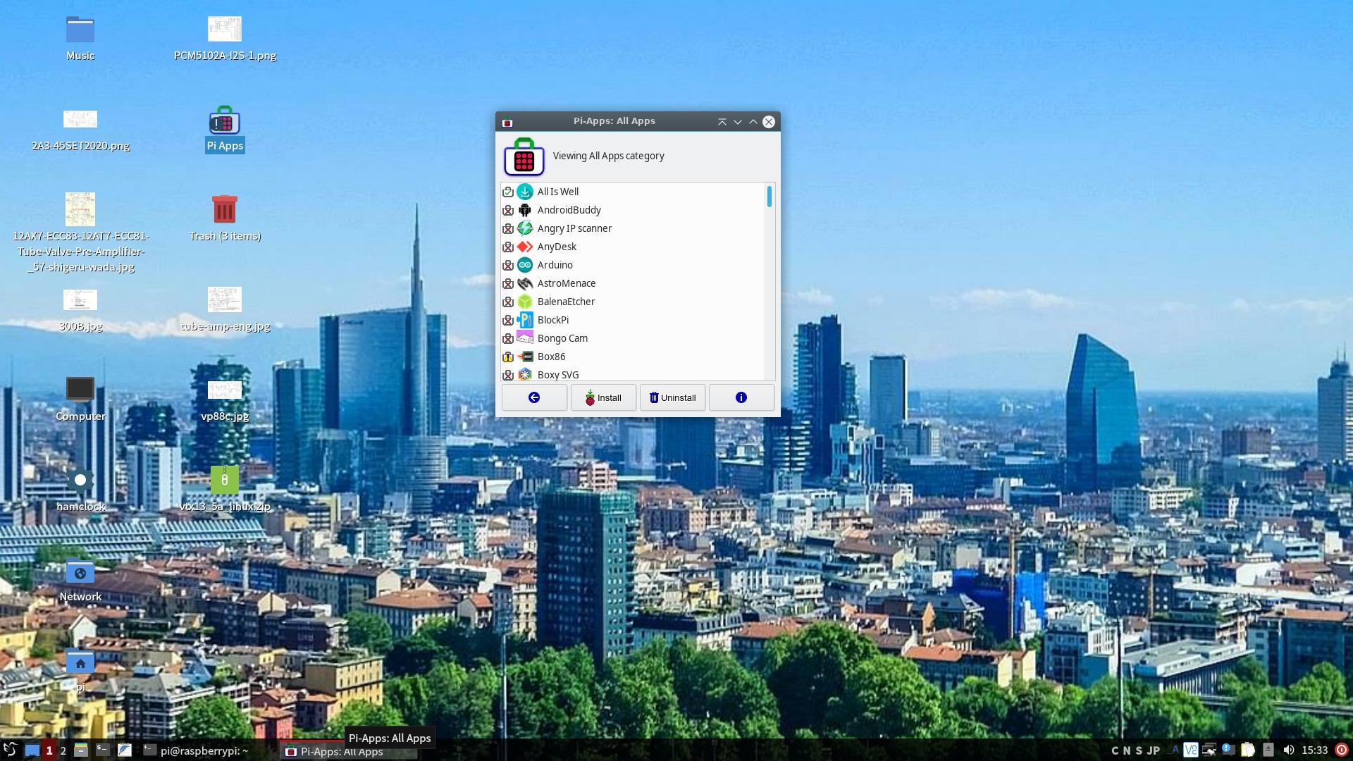Click the maximize chevron on the window

(x=753, y=121)
